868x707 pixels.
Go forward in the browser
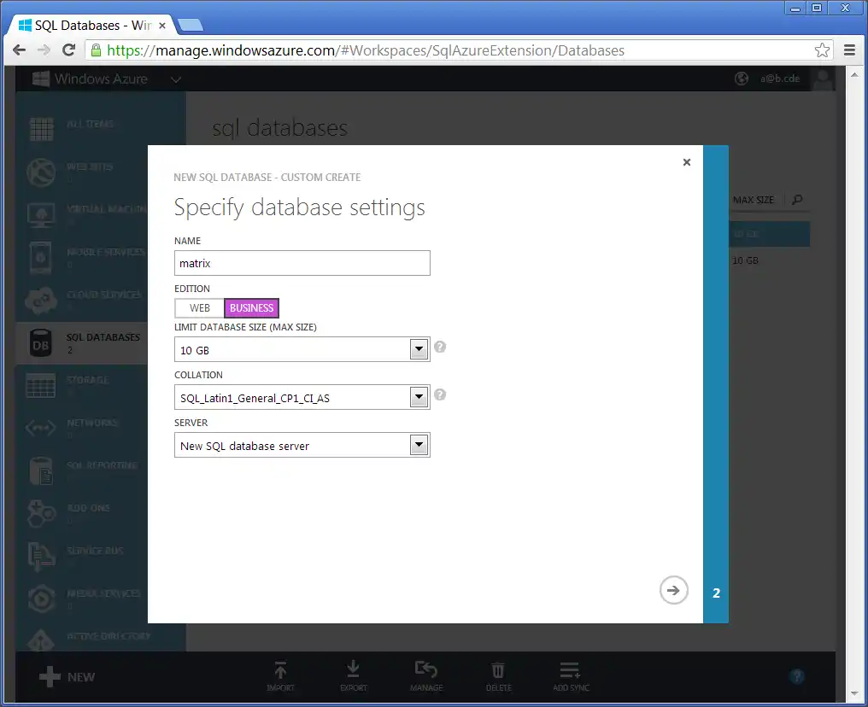point(44,50)
